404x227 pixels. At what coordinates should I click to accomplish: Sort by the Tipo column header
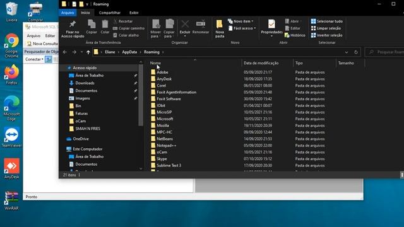tap(299, 63)
